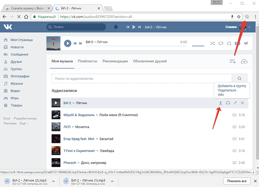Image resolution: width=259 pixels, height=187 pixels.
Task: Open Товары in sidebar
Action: (x=13, y=105)
